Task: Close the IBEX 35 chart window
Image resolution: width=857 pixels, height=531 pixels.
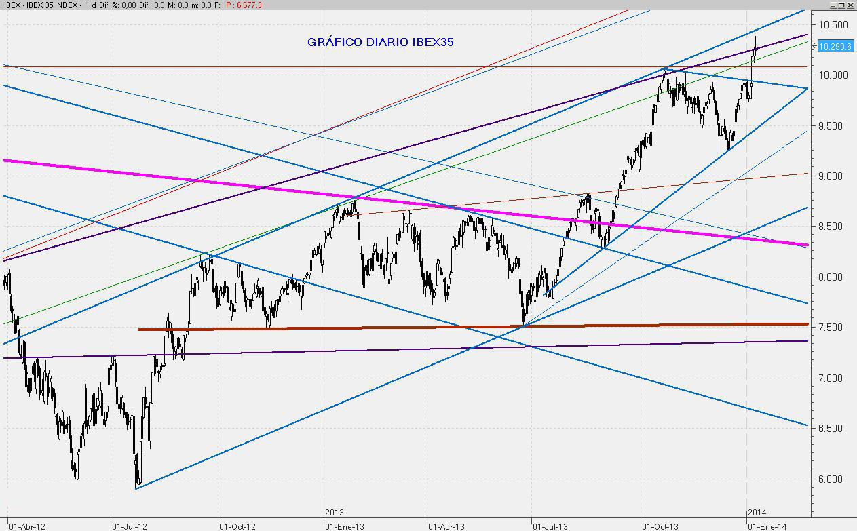Action: coord(851,5)
